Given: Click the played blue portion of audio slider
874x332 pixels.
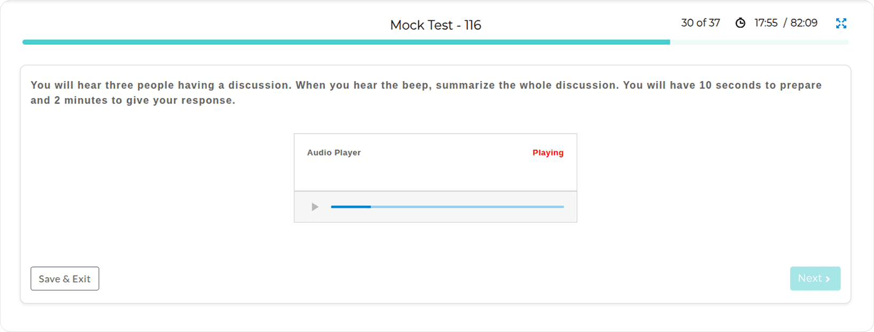Looking at the screenshot, I should pyautogui.click(x=351, y=207).
